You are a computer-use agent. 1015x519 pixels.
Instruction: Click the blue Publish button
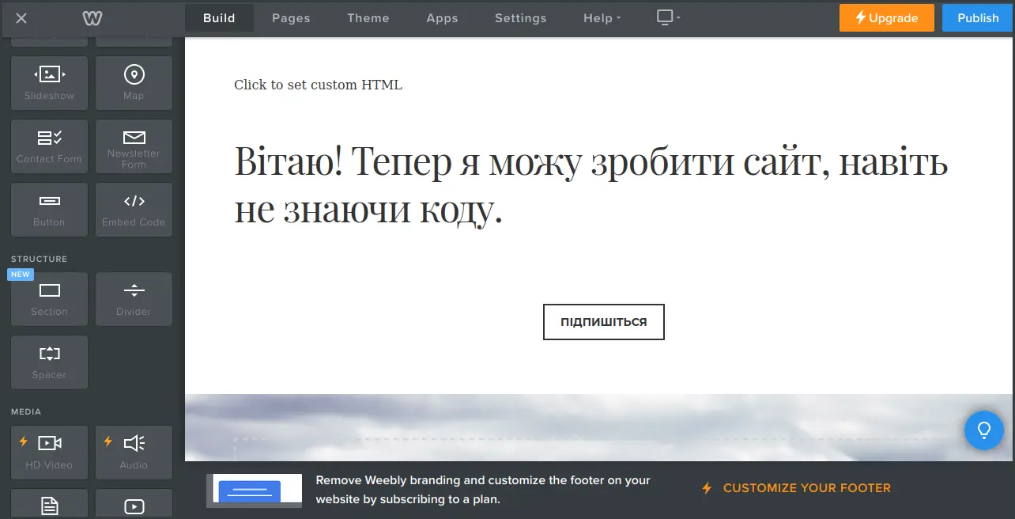point(978,18)
